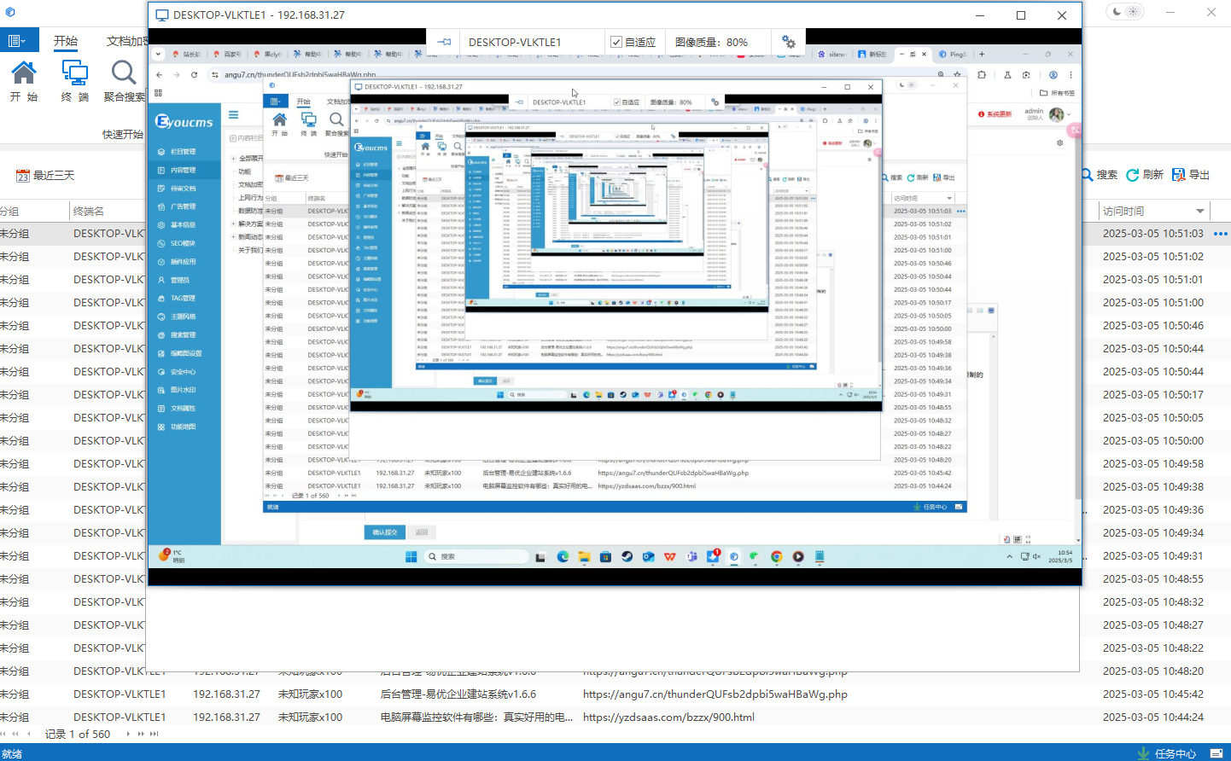Click the Windows Start icon on the largest remote taskbar
This screenshot has height=761, width=1231.
coord(411,557)
